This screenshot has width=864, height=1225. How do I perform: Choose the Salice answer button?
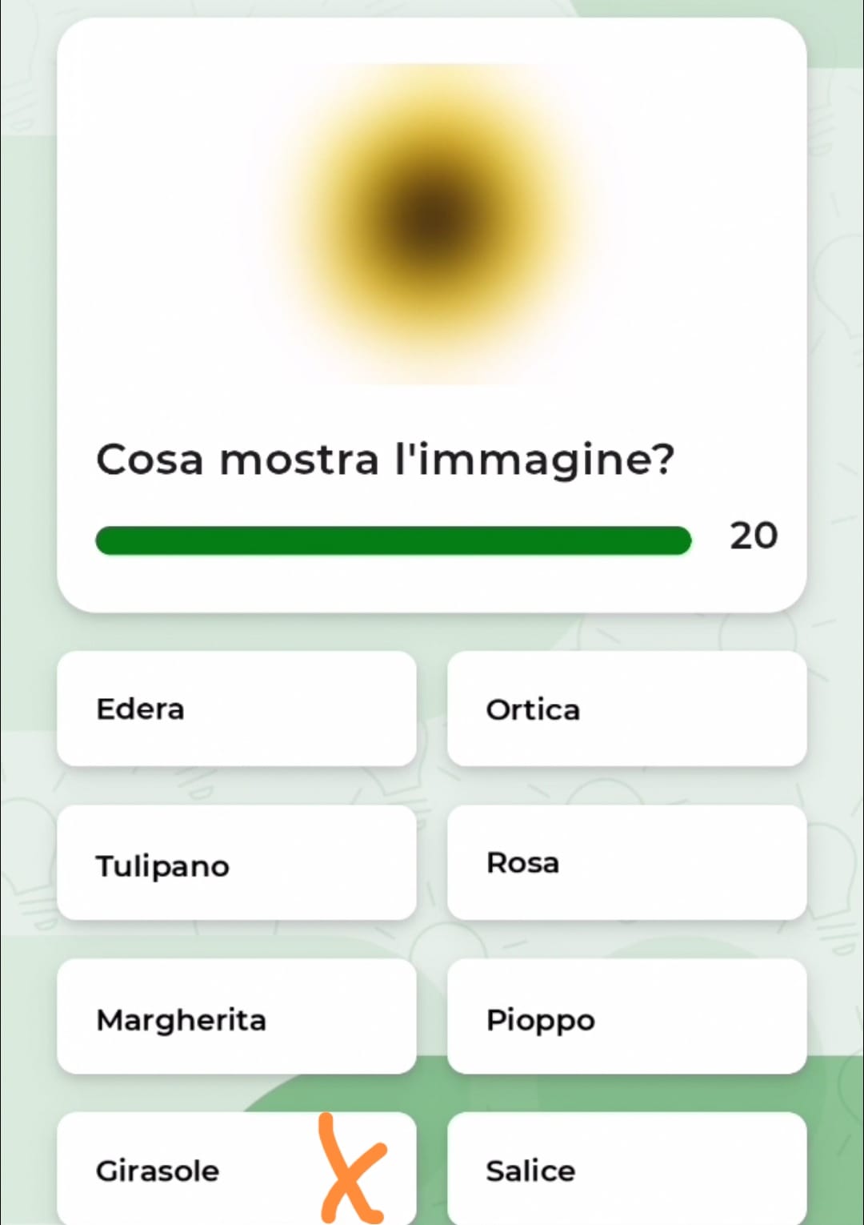626,1169
